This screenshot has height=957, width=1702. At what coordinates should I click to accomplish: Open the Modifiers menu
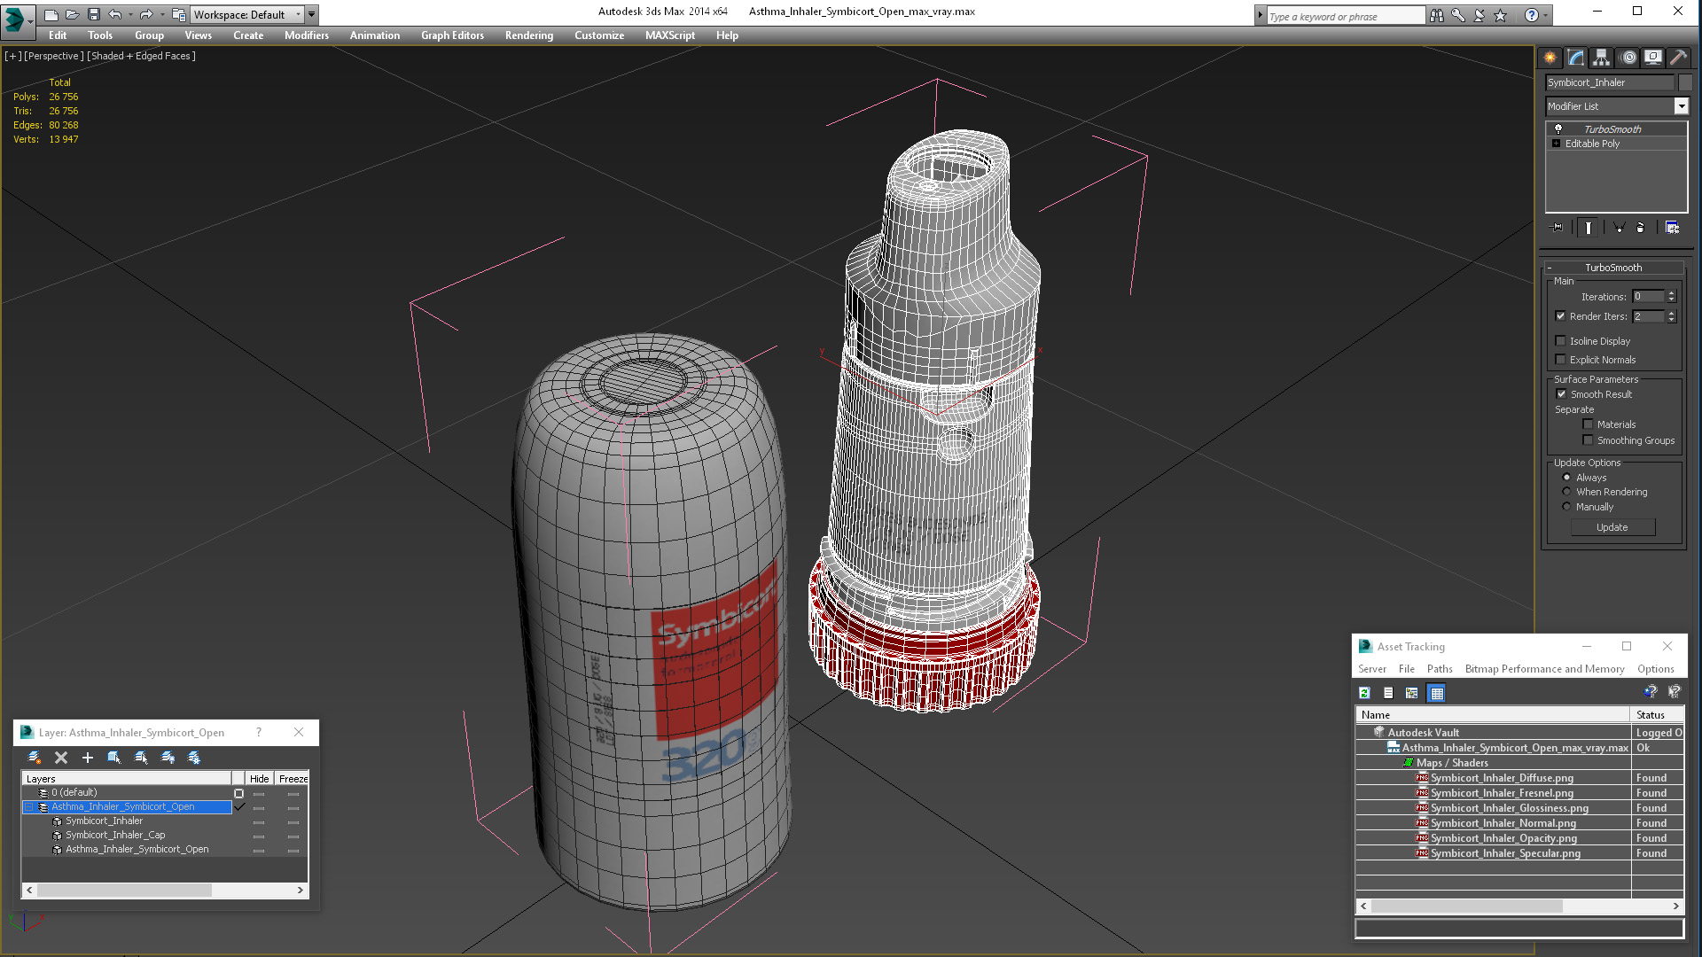pos(306,35)
